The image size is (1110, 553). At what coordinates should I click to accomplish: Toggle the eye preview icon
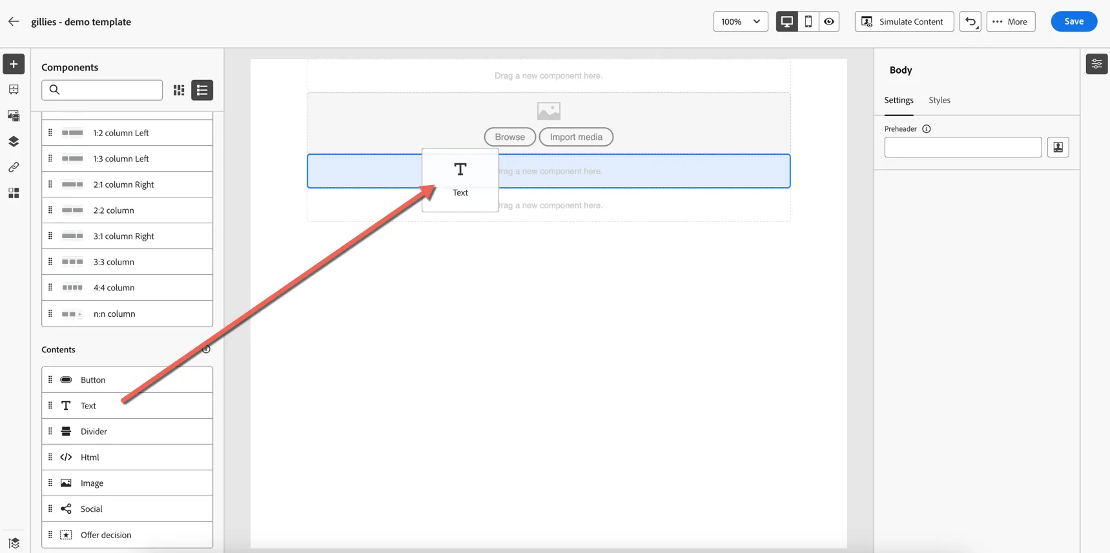(x=829, y=21)
